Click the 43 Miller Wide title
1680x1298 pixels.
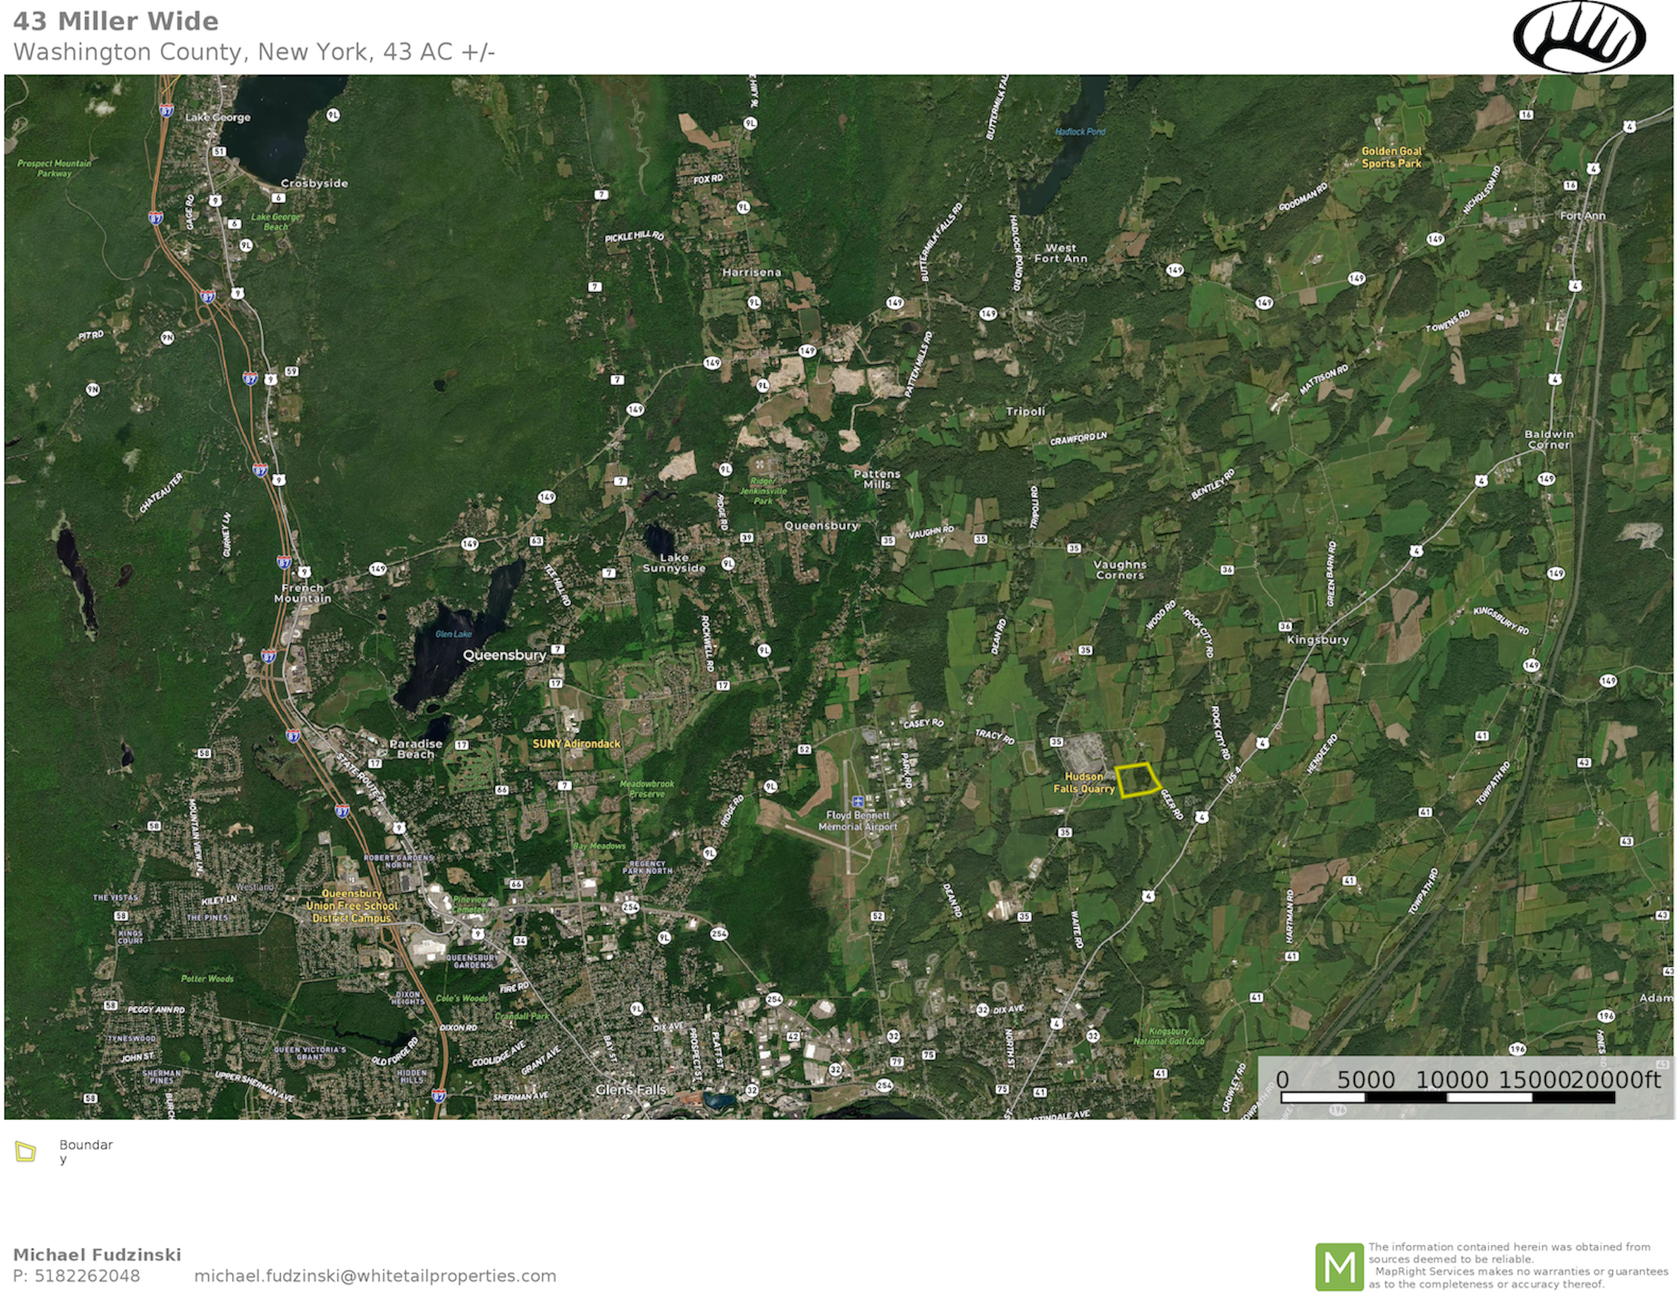click(x=115, y=22)
